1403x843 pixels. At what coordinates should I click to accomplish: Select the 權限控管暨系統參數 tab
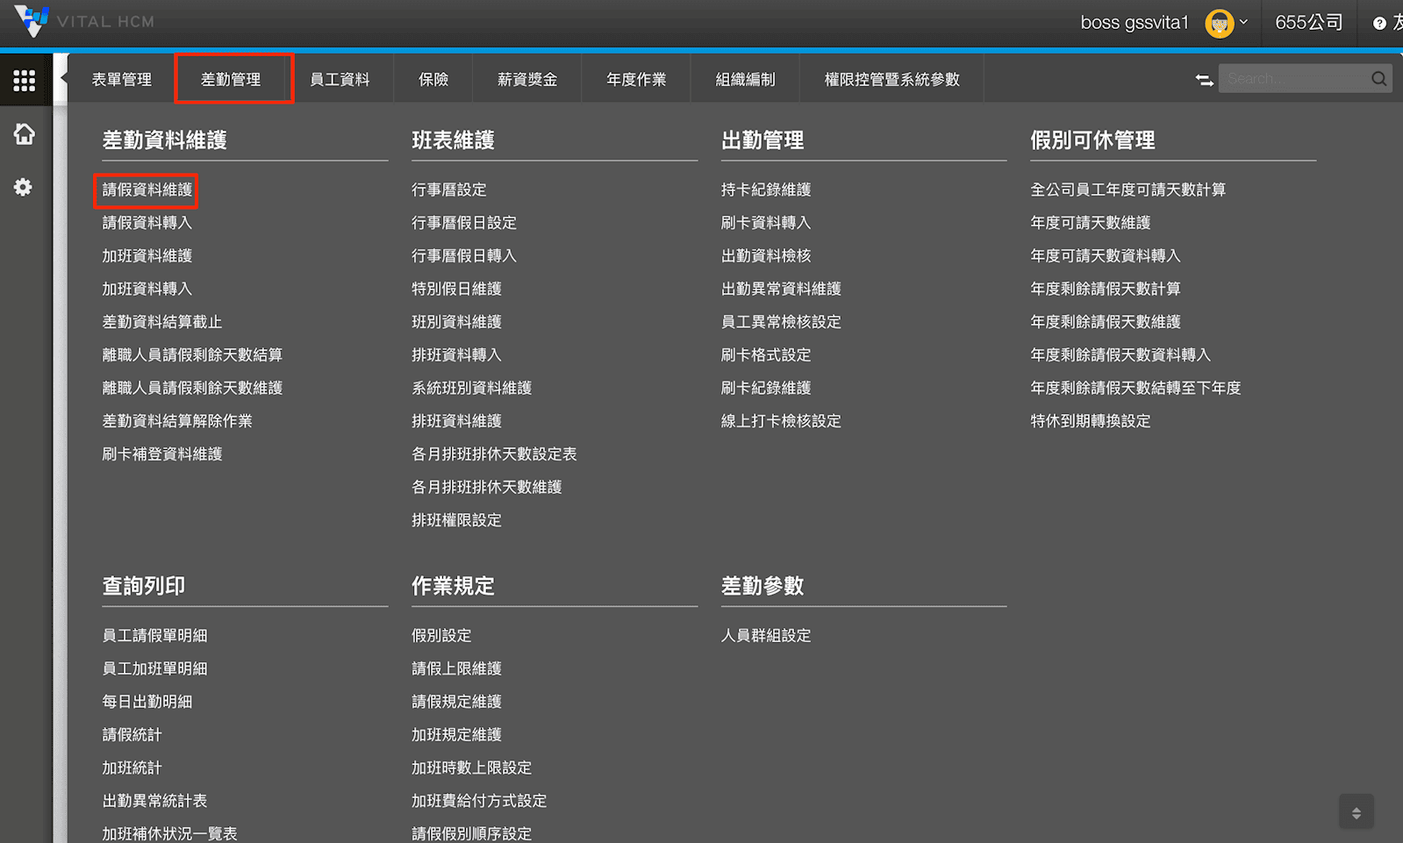[891, 79]
